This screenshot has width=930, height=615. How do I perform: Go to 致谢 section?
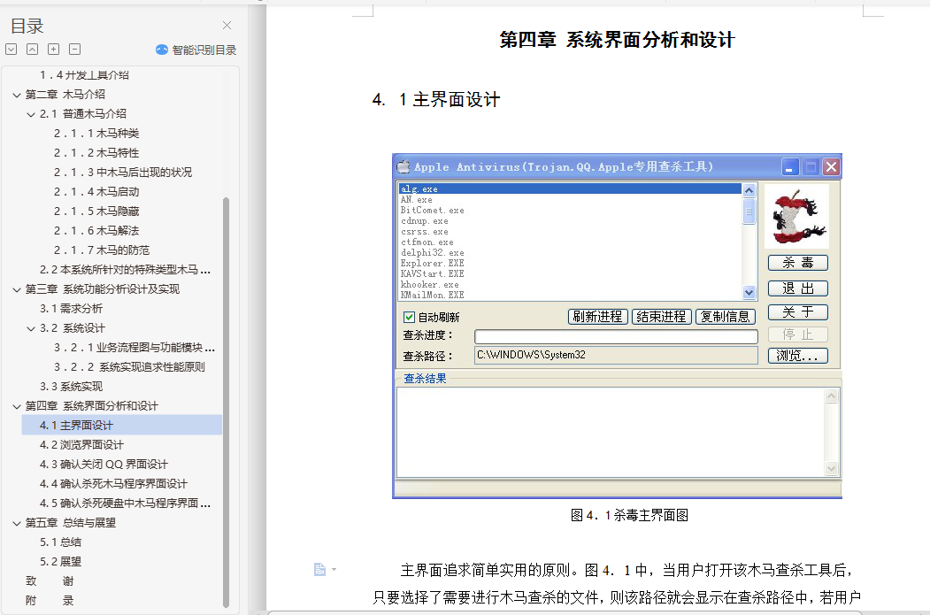click(x=50, y=581)
